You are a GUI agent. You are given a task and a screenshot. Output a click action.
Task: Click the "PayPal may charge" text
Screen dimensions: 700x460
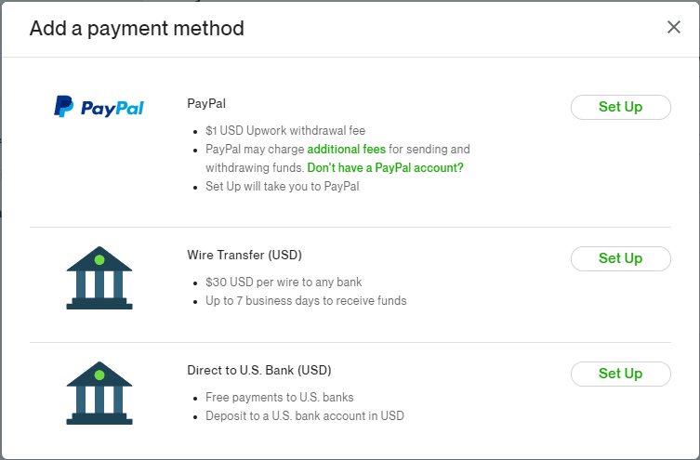tap(254, 149)
